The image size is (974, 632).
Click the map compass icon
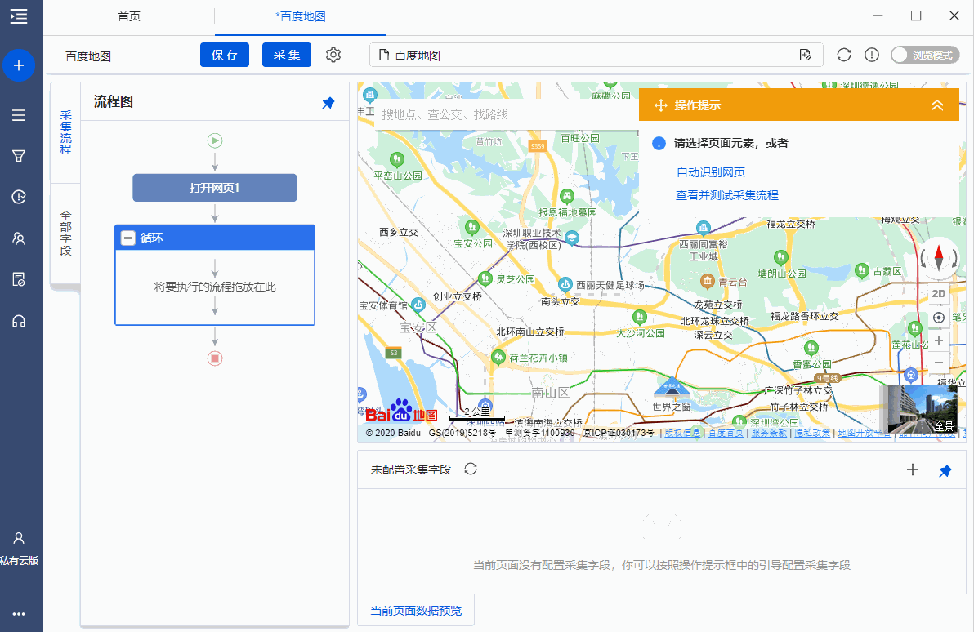939,257
